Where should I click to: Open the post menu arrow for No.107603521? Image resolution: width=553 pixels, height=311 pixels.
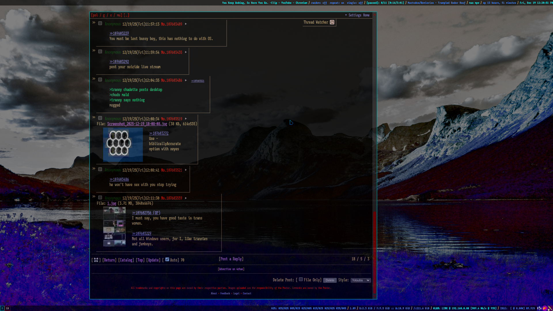[x=186, y=170]
